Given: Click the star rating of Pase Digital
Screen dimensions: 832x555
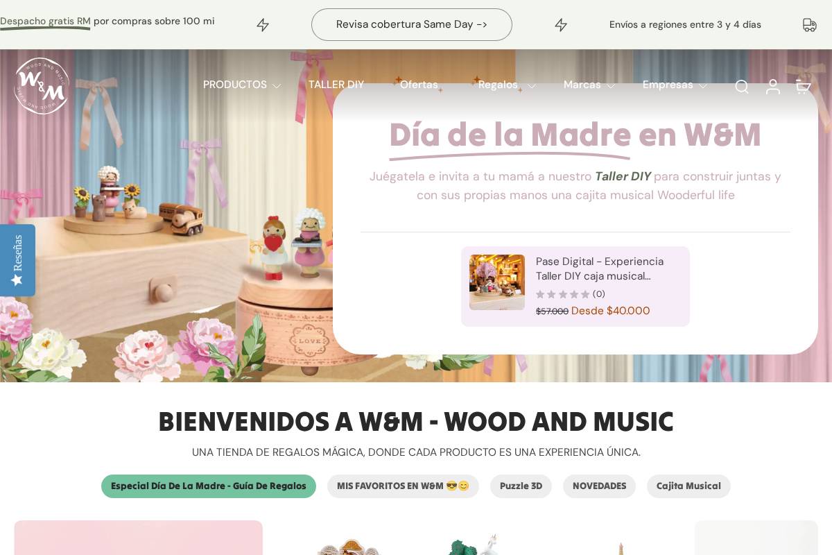Looking at the screenshot, I should click(x=562, y=294).
